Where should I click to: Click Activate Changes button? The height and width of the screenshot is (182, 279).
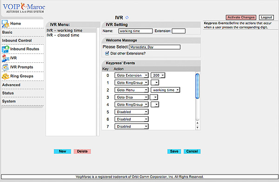[x=241, y=17]
